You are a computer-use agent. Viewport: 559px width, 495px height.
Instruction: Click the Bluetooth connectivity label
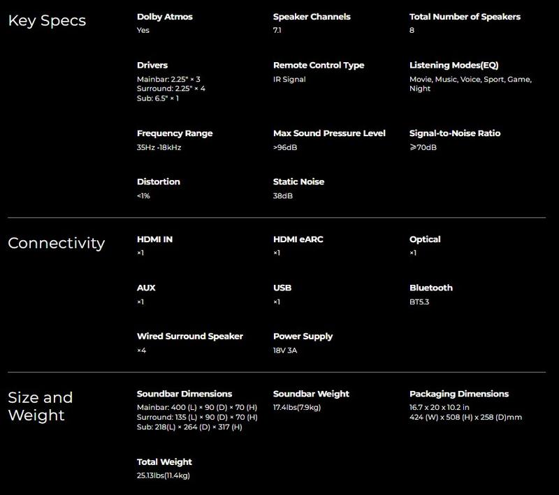[x=431, y=288]
